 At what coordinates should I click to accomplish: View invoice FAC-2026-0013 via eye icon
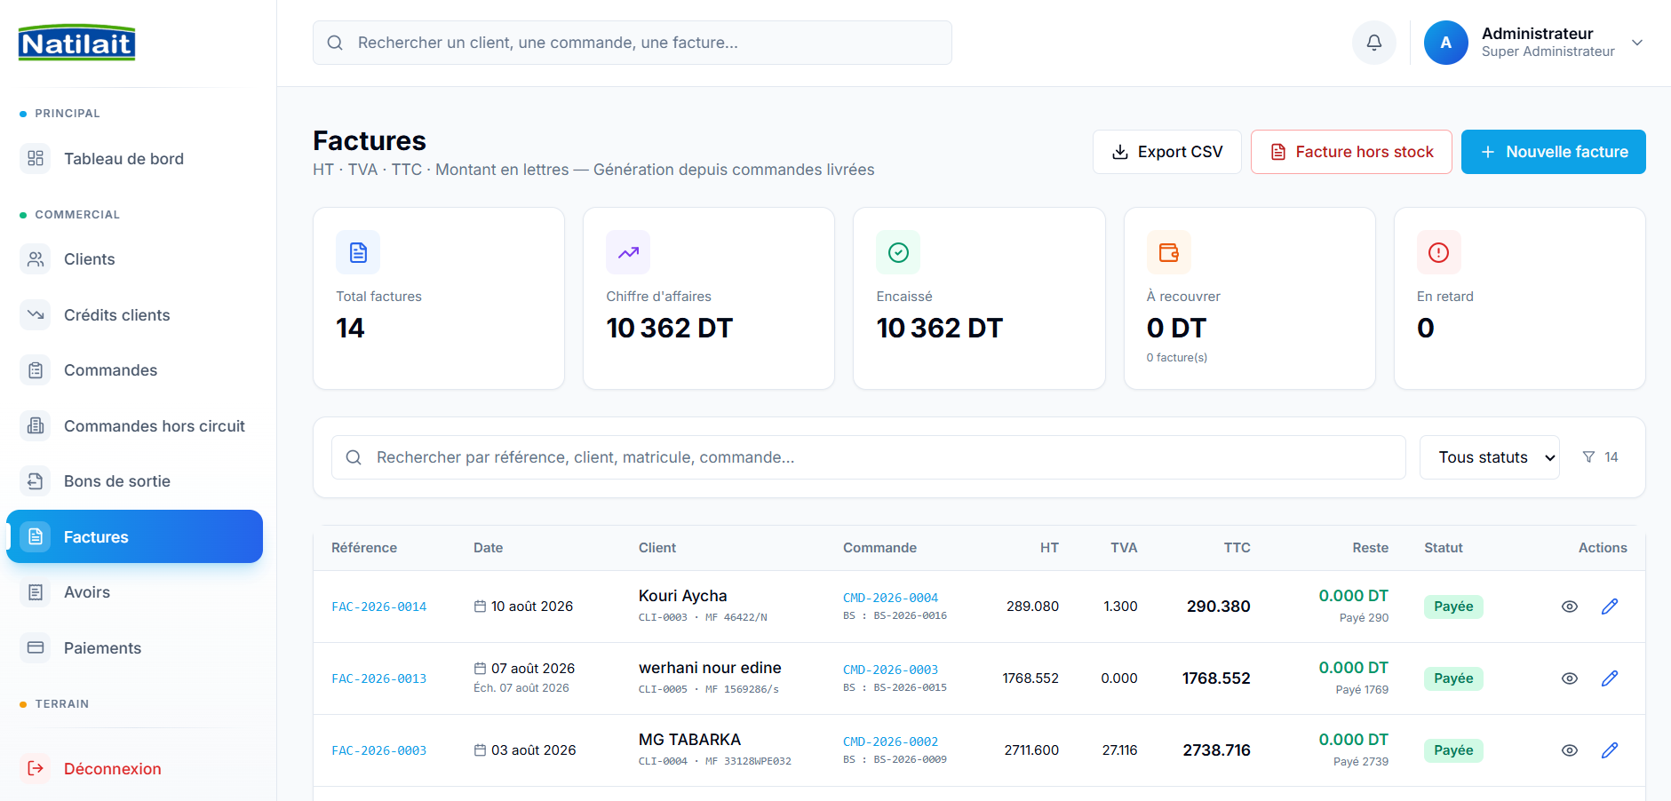(1570, 678)
